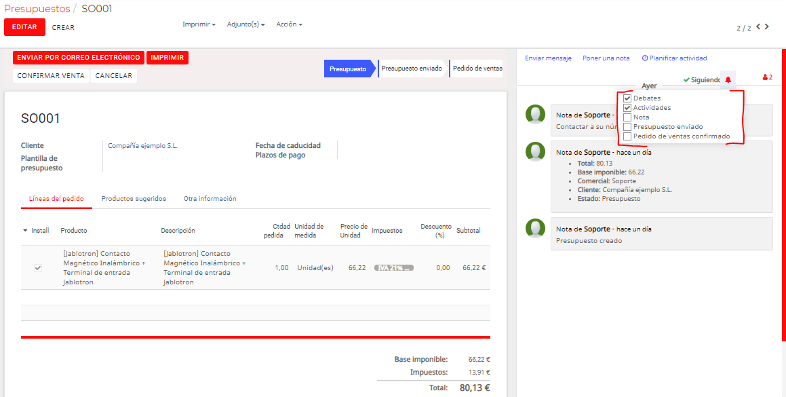Click 'ENVIAR POR CORREO ELECTRÓNICO' button
Screen dimensions: 786x397
[x=79, y=58]
